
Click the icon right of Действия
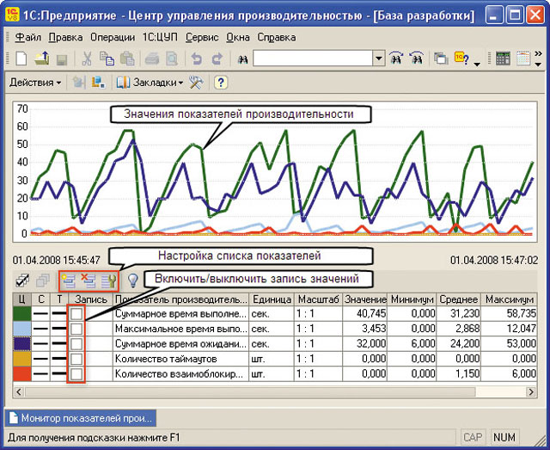click(x=78, y=83)
